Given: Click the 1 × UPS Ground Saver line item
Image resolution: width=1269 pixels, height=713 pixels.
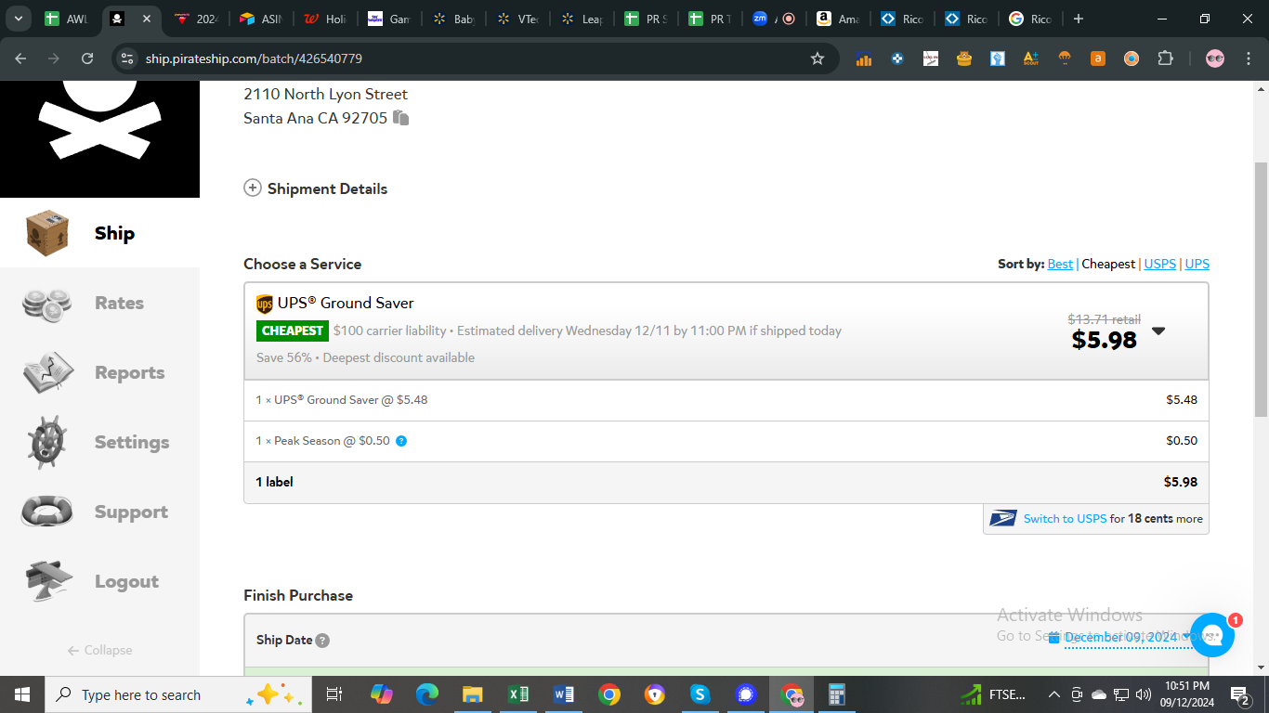Looking at the screenshot, I should [726, 400].
